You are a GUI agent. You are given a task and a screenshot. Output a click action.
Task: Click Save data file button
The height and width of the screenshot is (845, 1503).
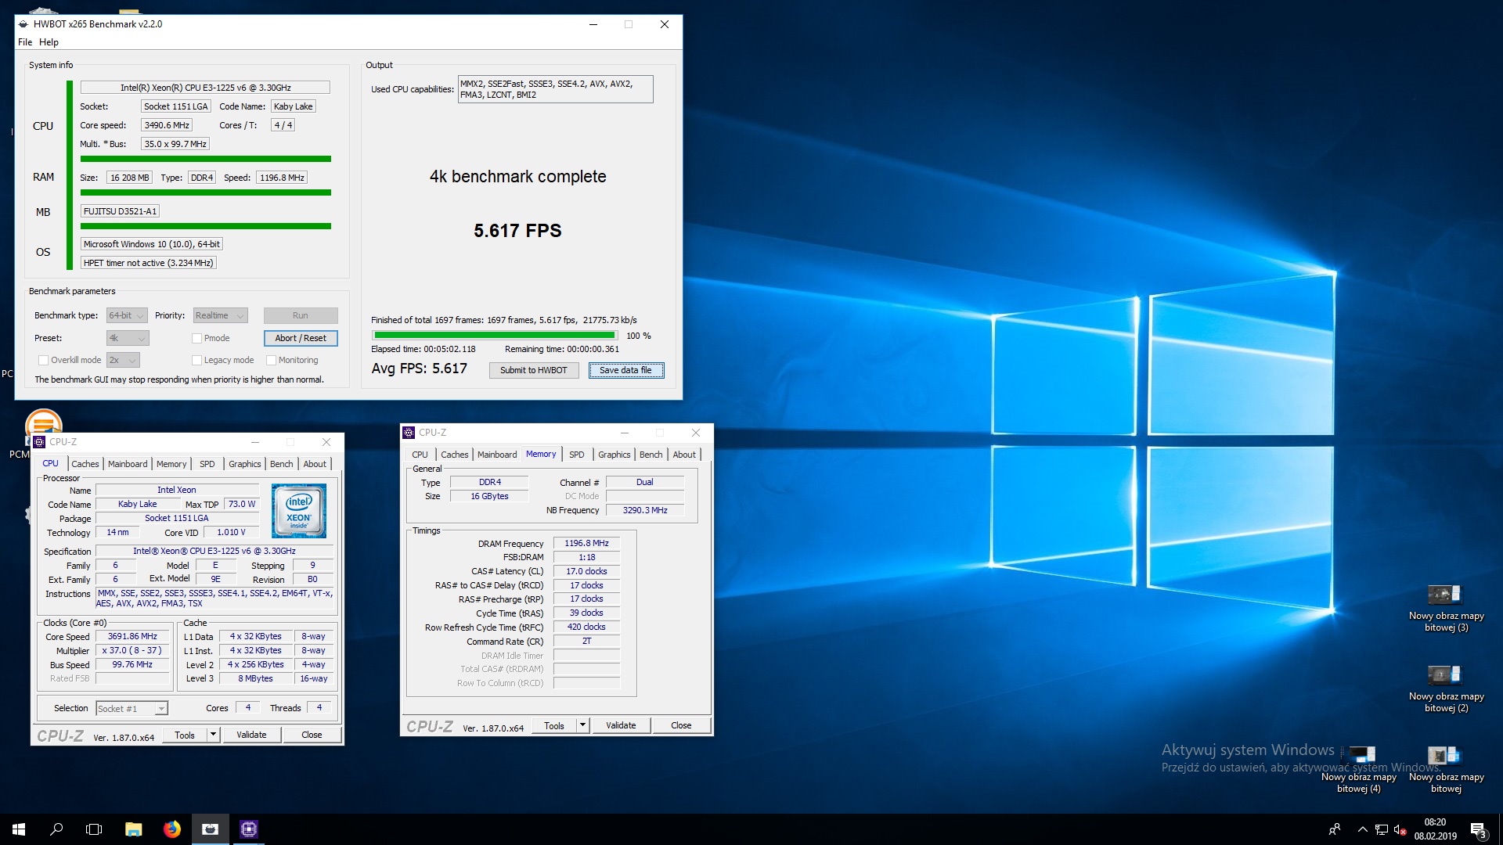tap(625, 370)
